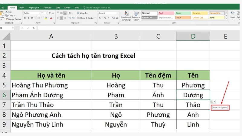
Task: Click into the formula bar
Action: 138,28
